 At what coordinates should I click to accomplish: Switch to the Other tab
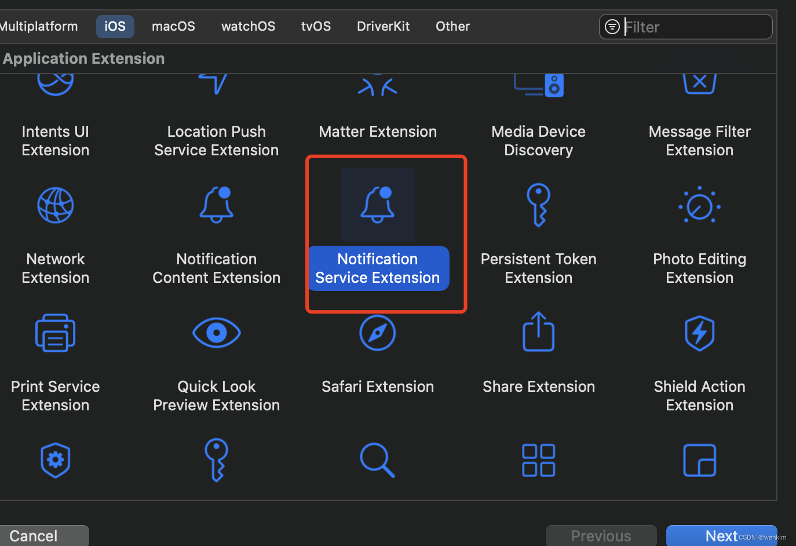click(453, 26)
